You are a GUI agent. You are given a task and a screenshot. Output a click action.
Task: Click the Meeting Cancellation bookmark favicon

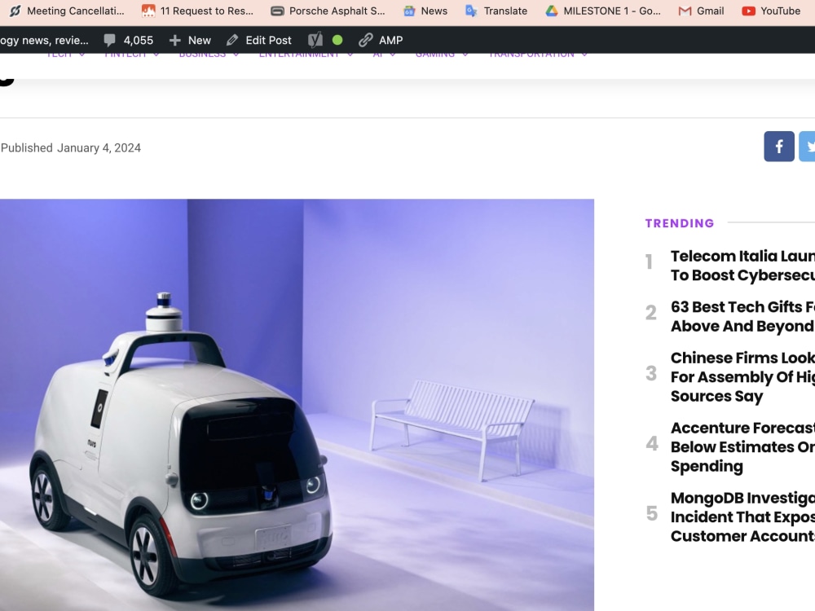(15, 11)
